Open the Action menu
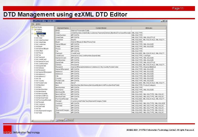This screenshot has height=137, width=198. [38, 24]
